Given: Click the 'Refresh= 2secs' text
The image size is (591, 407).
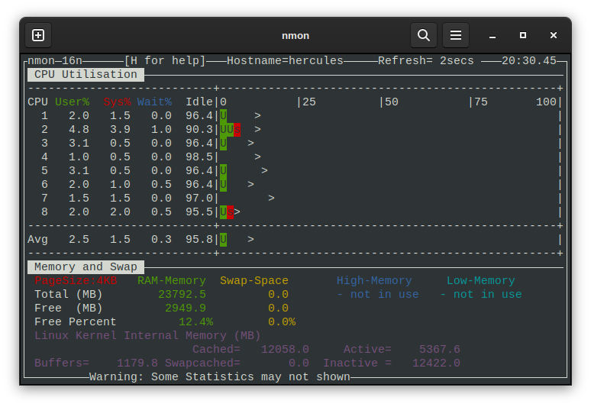Looking at the screenshot, I should (x=425, y=60).
